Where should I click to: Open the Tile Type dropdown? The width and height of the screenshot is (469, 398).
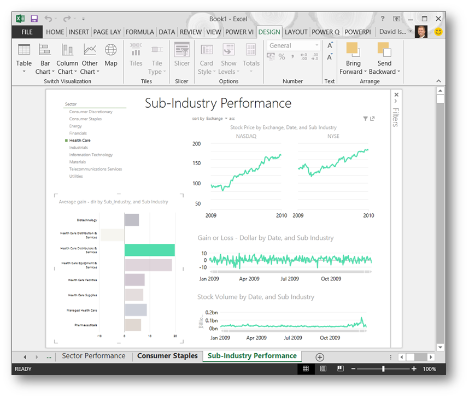(x=157, y=58)
